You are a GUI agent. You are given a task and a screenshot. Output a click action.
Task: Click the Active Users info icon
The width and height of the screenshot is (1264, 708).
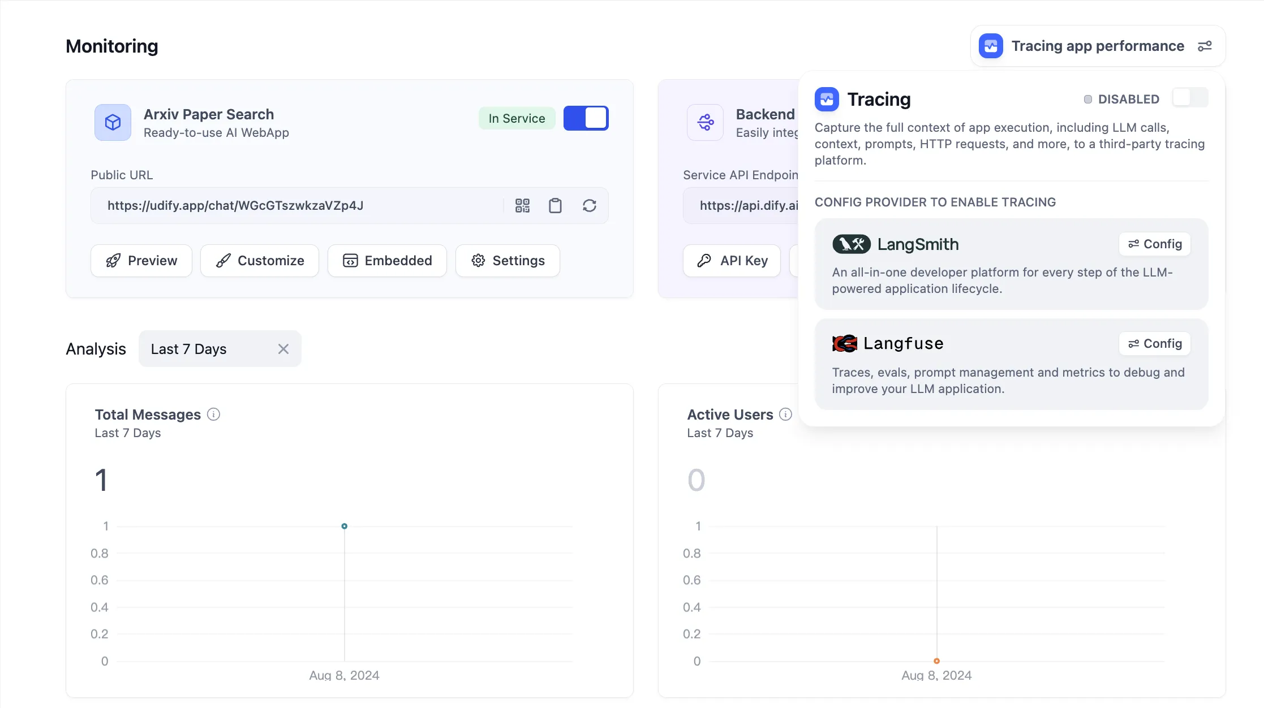785,415
